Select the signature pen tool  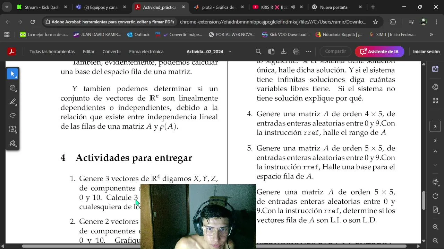pyautogui.click(x=13, y=143)
